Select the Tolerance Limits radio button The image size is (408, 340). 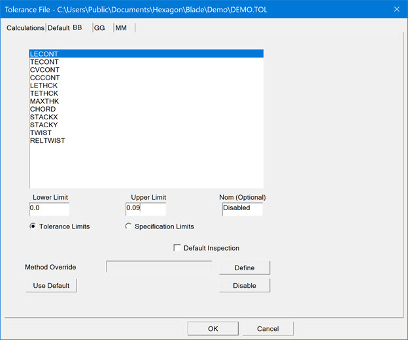33,226
